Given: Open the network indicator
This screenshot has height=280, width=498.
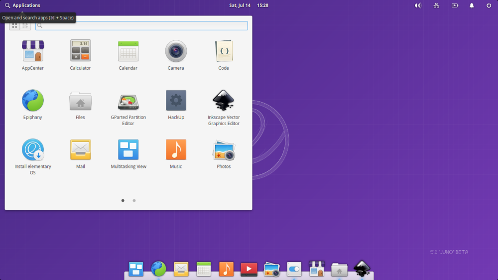Looking at the screenshot, I should [x=436, y=5].
